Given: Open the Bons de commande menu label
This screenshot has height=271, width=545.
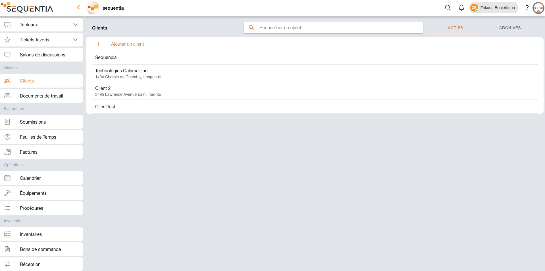Looking at the screenshot, I should 40,249.
